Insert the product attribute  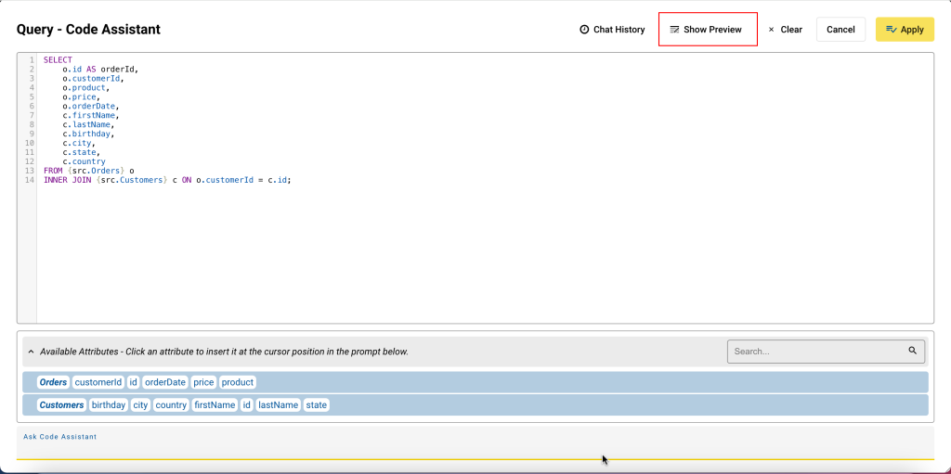pos(238,382)
